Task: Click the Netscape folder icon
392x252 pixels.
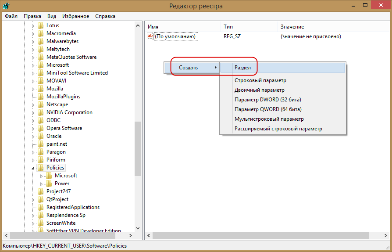Action: click(x=40, y=104)
